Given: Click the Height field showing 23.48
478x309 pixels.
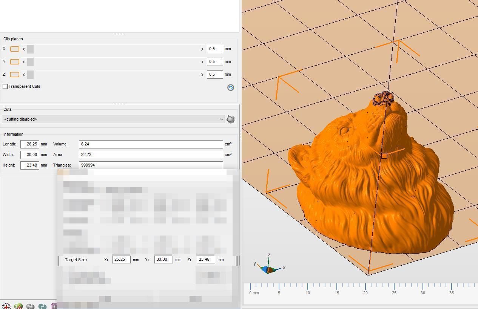Looking at the screenshot, I should 30,165.
